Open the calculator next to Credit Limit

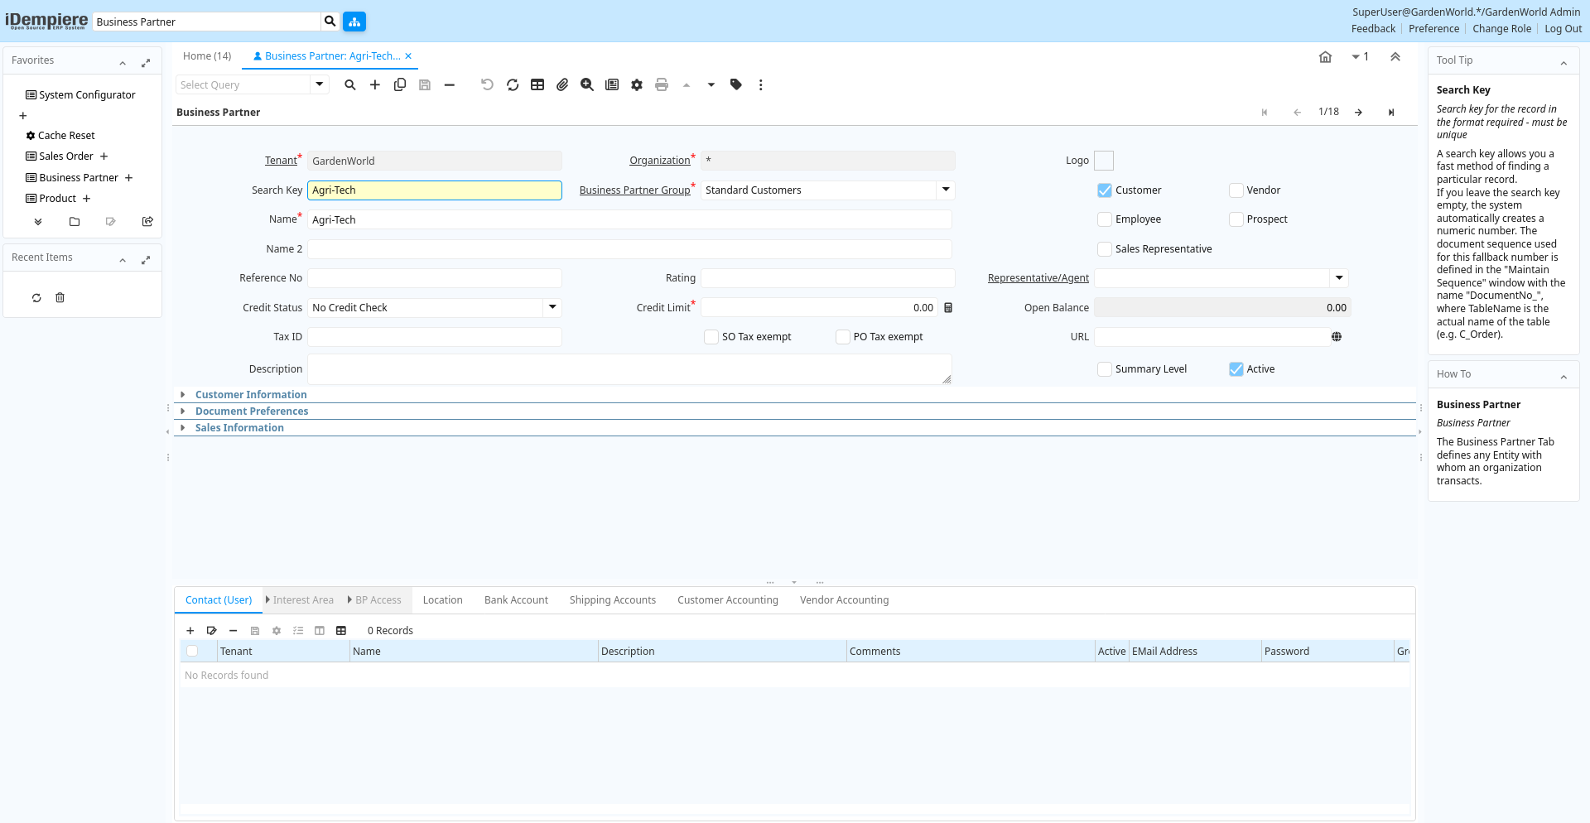[948, 308]
